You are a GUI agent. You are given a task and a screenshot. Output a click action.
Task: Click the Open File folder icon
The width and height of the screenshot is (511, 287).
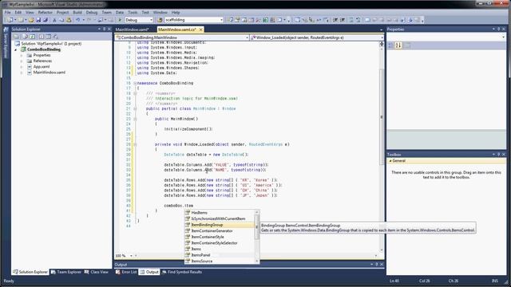tap(31, 20)
